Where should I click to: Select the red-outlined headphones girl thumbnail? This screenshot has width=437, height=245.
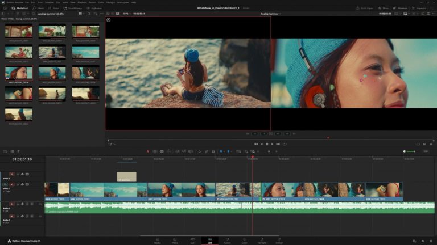point(19,73)
